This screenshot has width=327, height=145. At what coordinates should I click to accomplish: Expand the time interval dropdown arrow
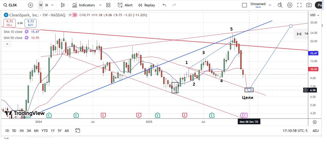pyautogui.click(x=52, y=5)
